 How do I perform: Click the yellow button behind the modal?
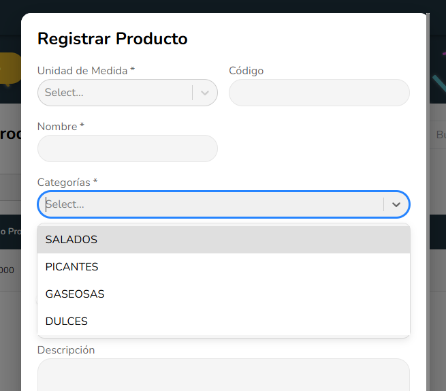[x=10, y=68]
